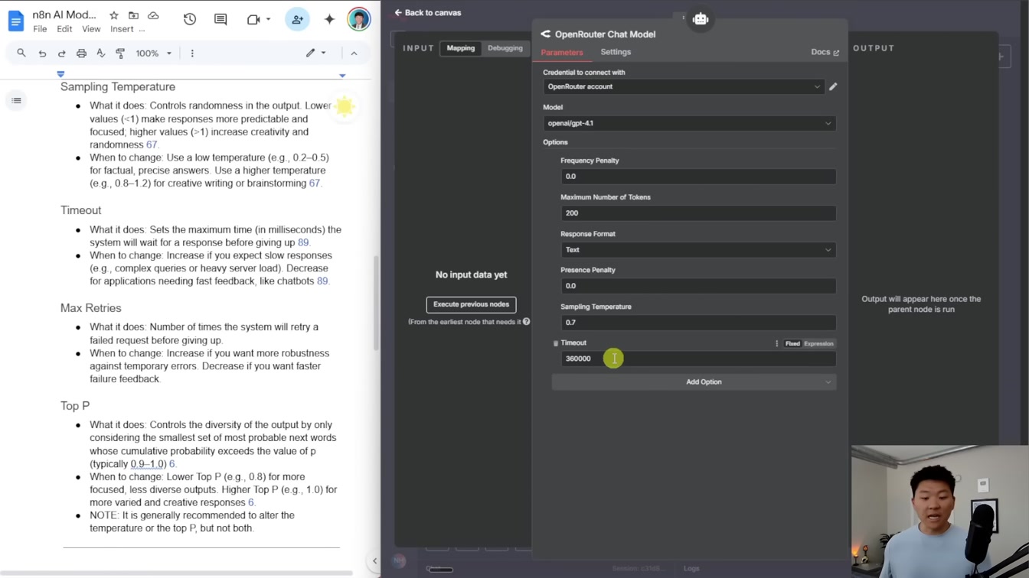This screenshot has height=578, width=1029.
Task: Select the Mapping input tab
Action: [461, 48]
